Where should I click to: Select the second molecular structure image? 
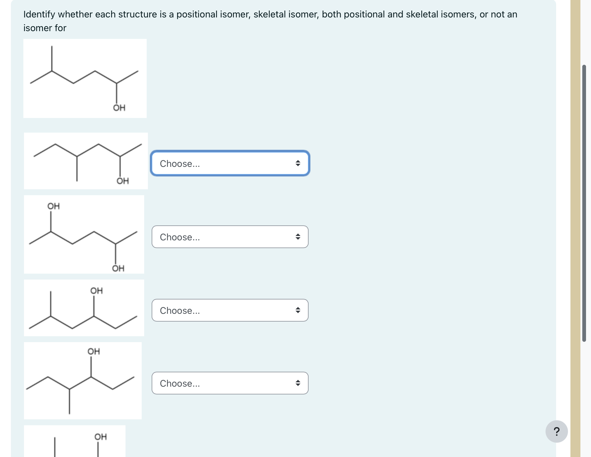[x=86, y=161]
